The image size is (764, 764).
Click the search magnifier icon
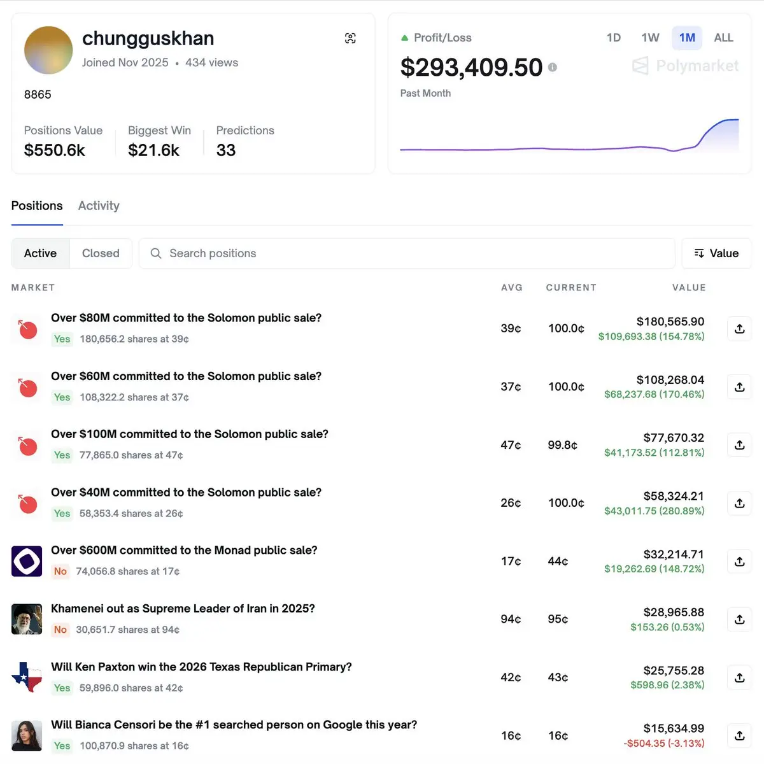coord(156,253)
